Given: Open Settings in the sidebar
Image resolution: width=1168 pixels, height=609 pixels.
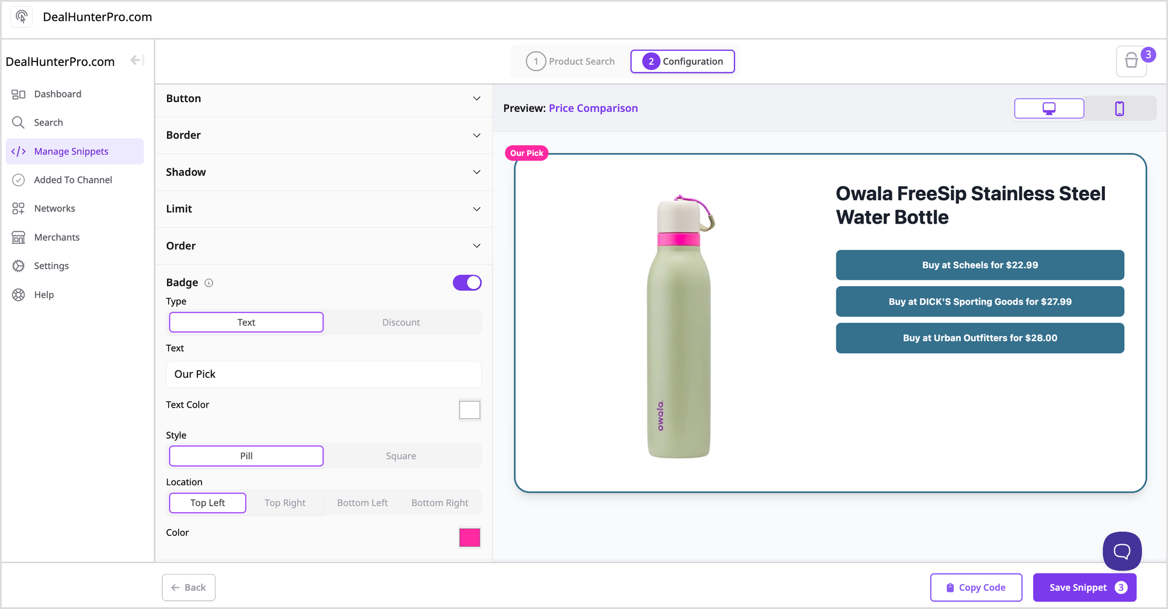Looking at the screenshot, I should [75, 266].
